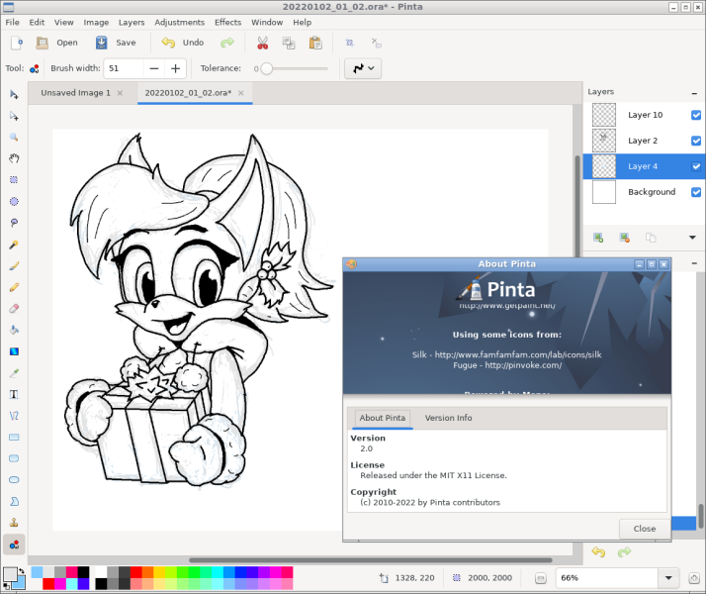The image size is (706, 594).
Task: Select the Eraser tool
Action: [x=14, y=309]
